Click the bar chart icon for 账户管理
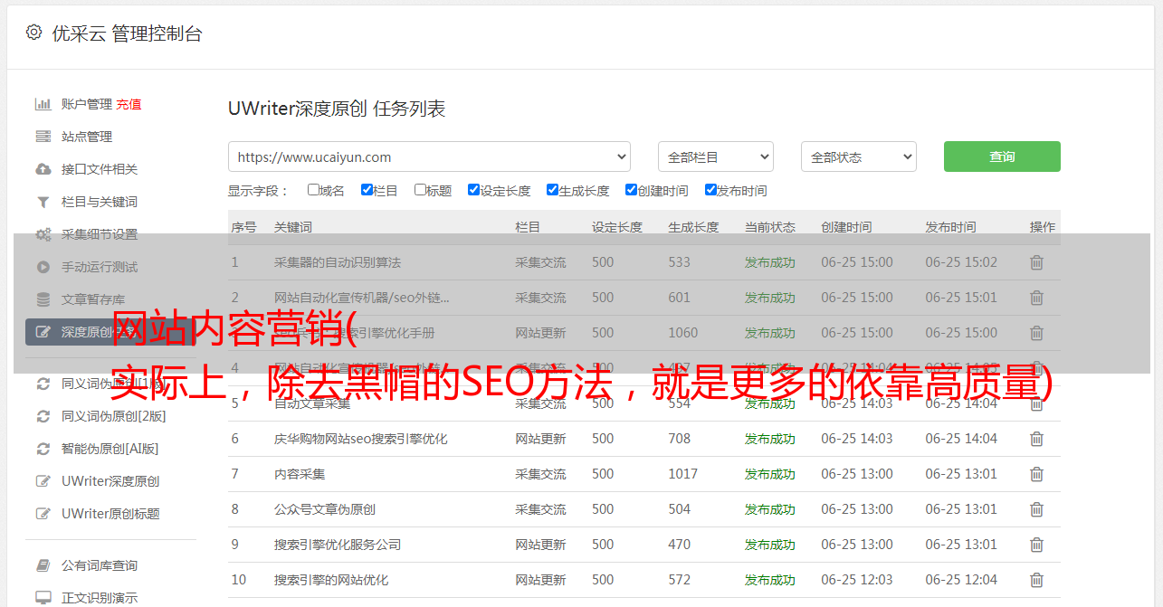 pyautogui.click(x=43, y=104)
